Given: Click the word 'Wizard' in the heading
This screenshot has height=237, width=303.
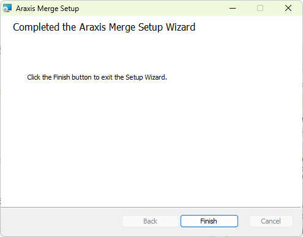Looking at the screenshot, I should [181, 27].
